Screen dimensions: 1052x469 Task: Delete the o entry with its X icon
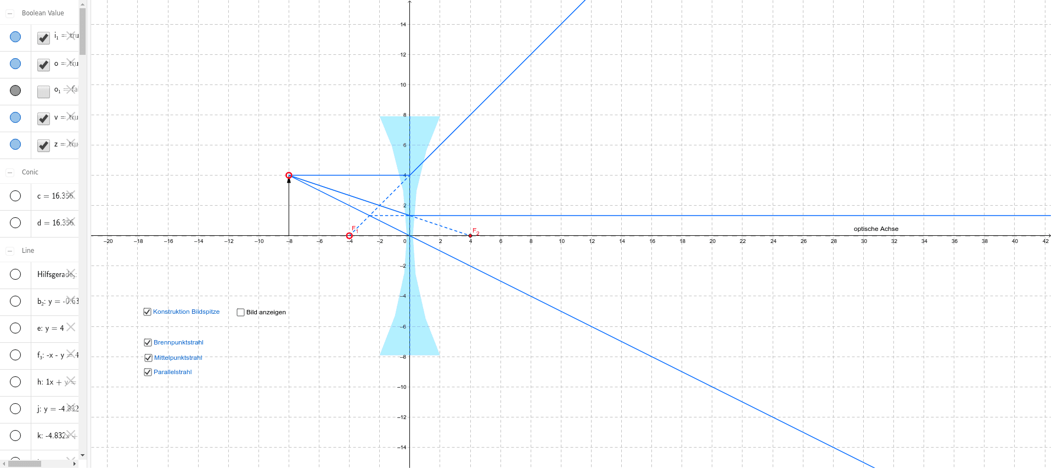tap(71, 62)
